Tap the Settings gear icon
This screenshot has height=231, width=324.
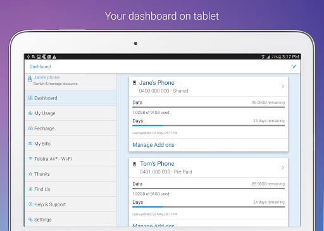pos(30,220)
